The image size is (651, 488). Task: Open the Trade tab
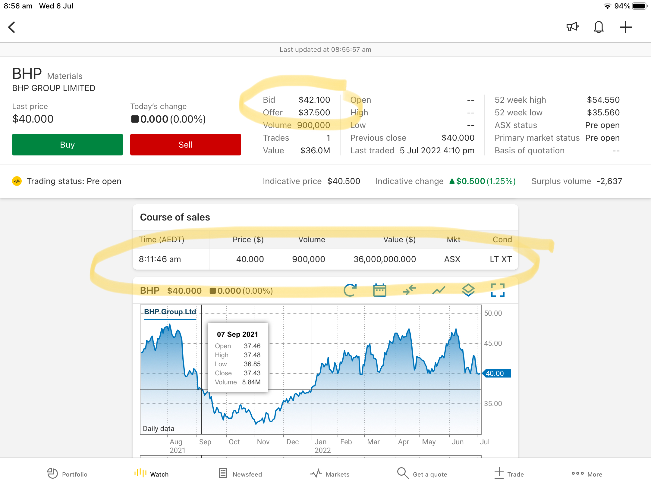coord(509,474)
